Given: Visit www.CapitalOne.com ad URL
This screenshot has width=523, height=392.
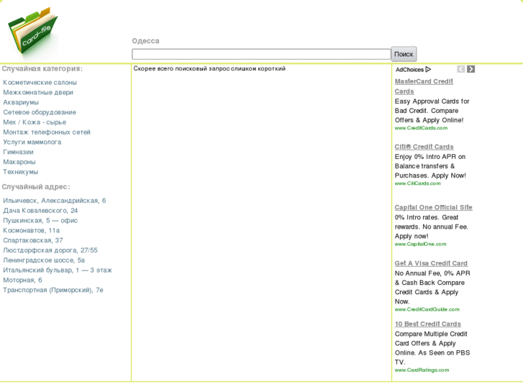Looking at the screenshot, I should (420, 245).
